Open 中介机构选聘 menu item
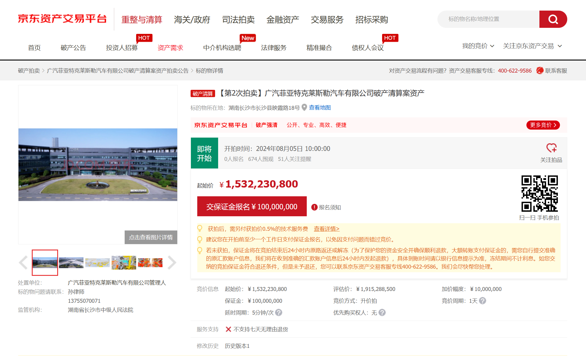The width and height of the screenshot is (586, 356). pyautogui.click(x=222, y=48)
